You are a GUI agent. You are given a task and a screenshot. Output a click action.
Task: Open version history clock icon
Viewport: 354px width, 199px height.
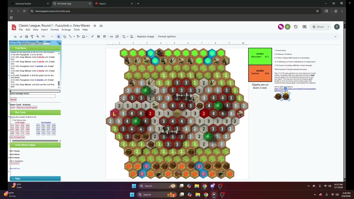[296, 27]
